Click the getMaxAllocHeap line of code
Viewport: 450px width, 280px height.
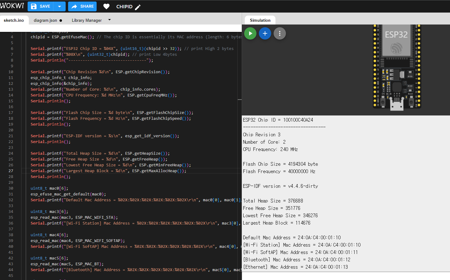(108, 171)
